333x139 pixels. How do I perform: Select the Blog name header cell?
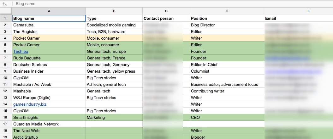click(x=49, y=19)
